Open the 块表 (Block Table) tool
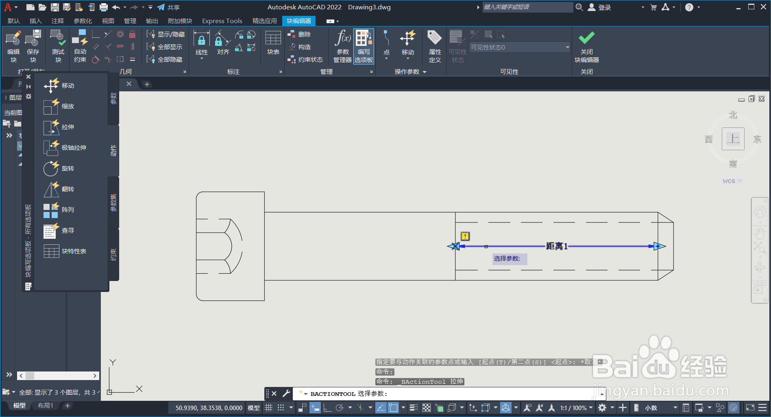This screenshot has width=771, height=417. (x=273, y=43)
